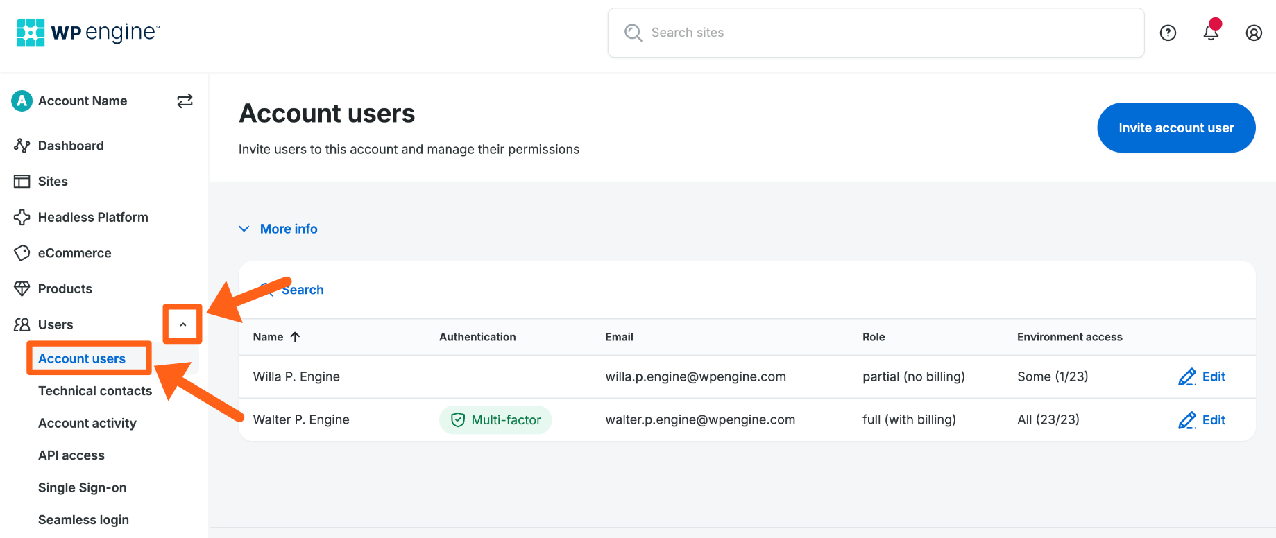The width and height of the screenshot is (1276, 538).
Task: Click the eCommerce tag icon
Action: [22, 253]
